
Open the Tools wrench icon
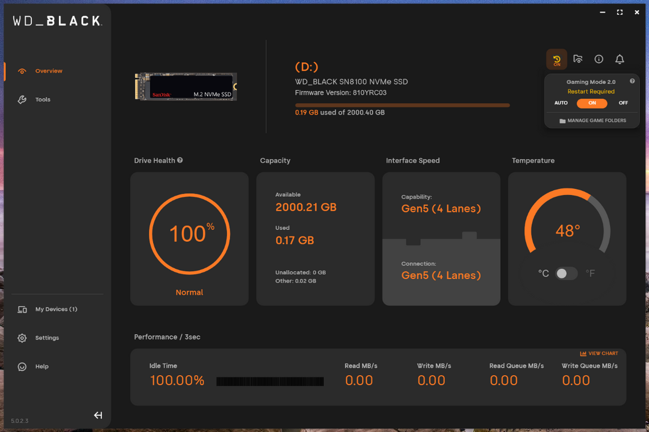[22, 99]
